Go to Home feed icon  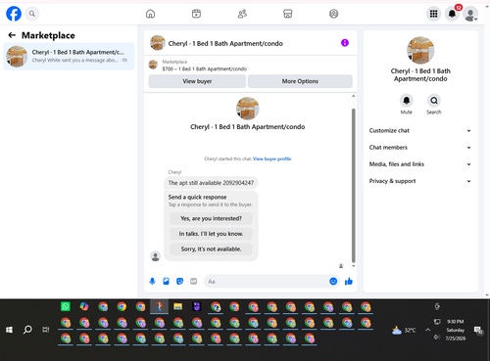150,14
